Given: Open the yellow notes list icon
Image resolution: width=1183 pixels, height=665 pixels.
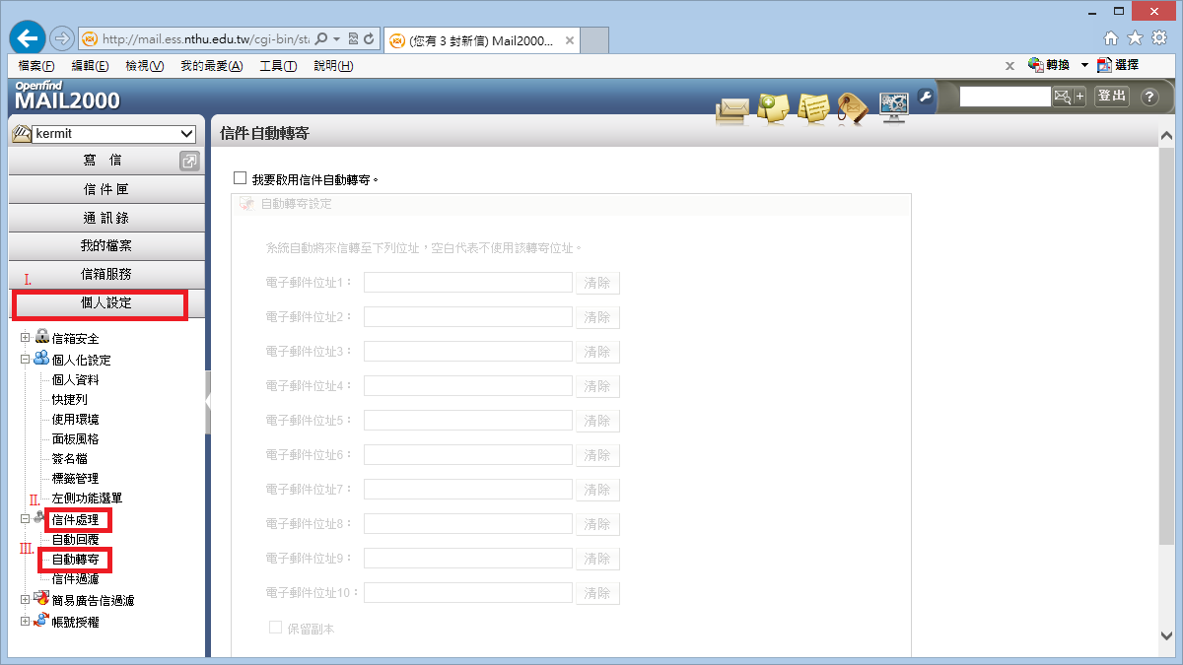Looking at the screenshot, I should pos(812,107).
